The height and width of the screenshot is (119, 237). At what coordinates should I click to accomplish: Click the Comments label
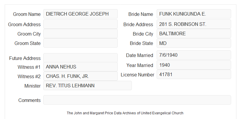tap(29, 100)
